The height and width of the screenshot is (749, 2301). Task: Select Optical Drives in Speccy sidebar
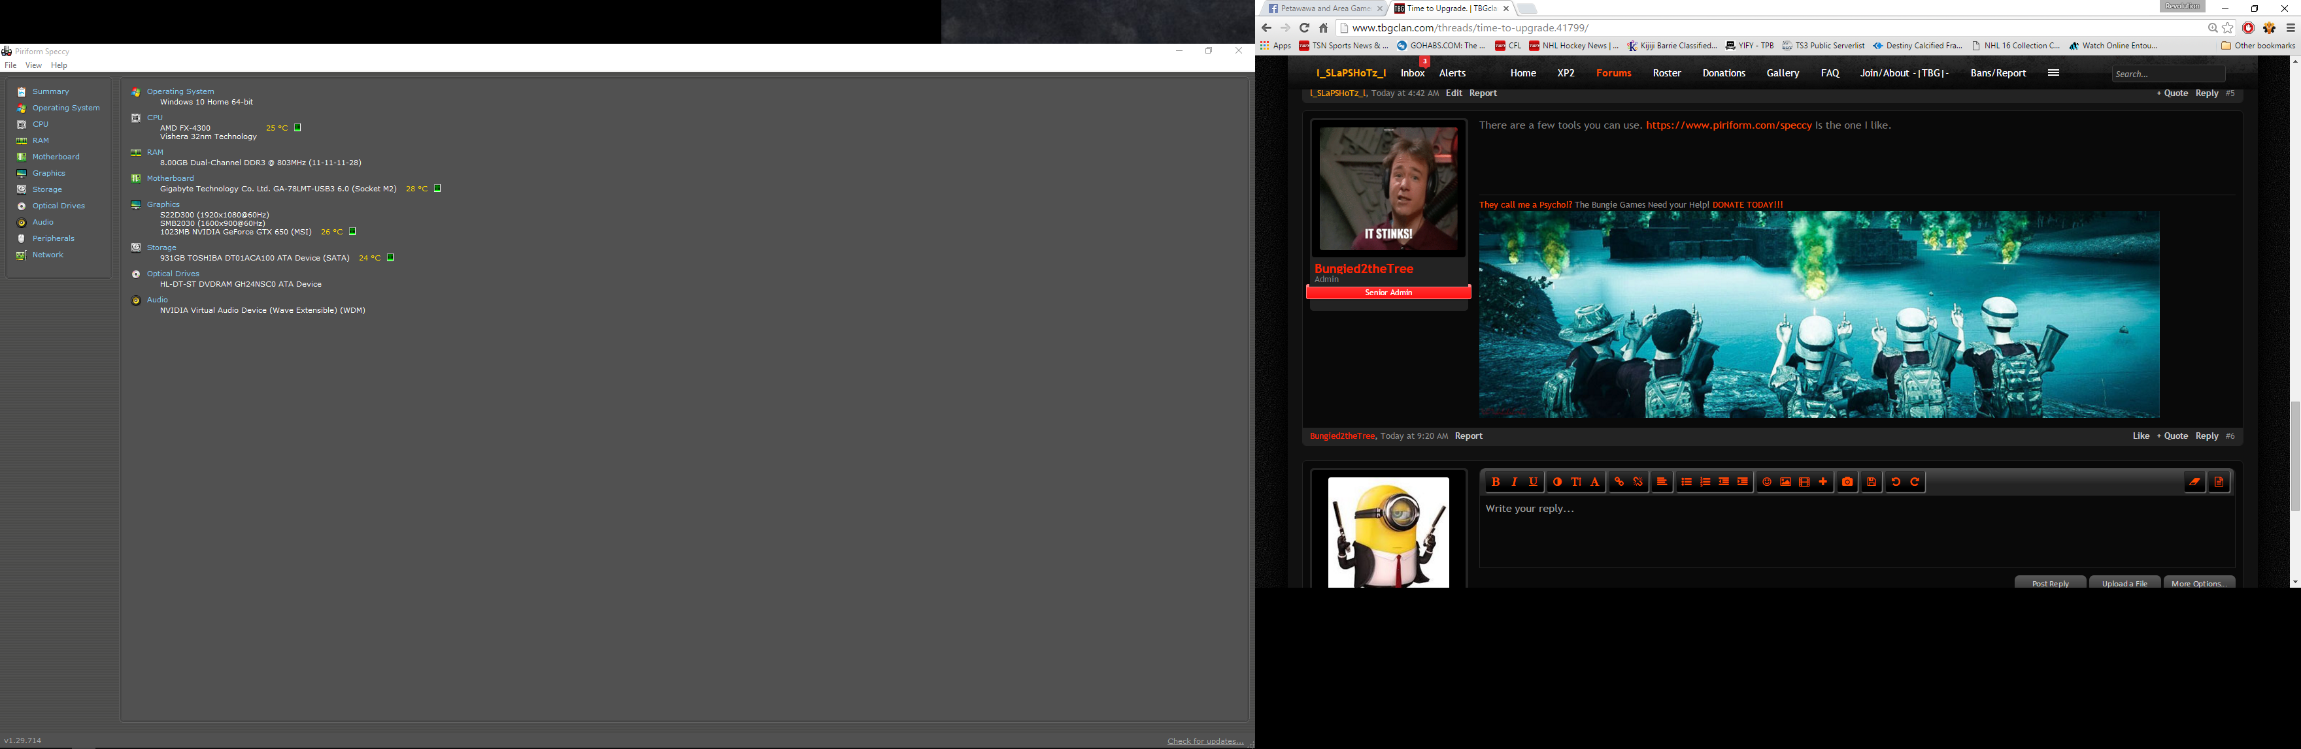point(59,206)
